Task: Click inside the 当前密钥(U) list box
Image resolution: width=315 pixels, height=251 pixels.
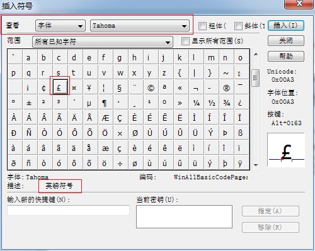Action: (x=184, y=216)
